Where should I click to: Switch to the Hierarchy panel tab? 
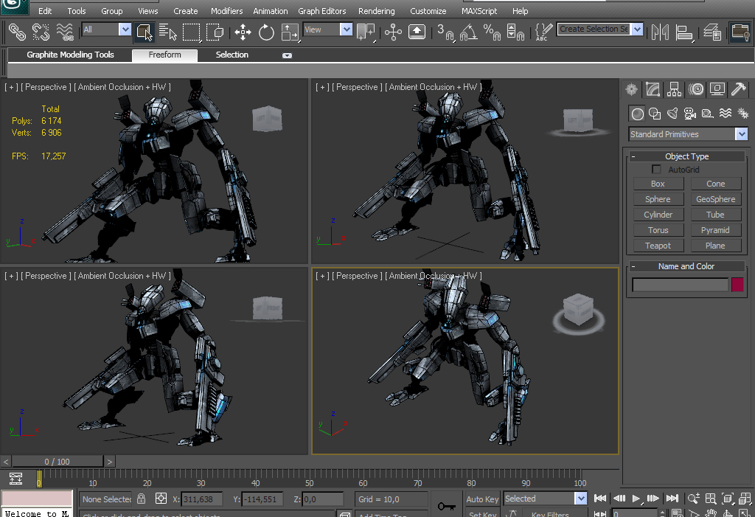(x=674, y=89)
